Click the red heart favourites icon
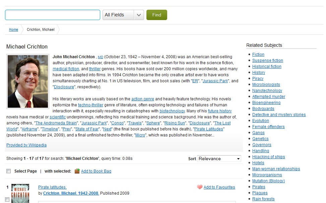The height and width of the screenshot is (203, 326). point(200,187)
